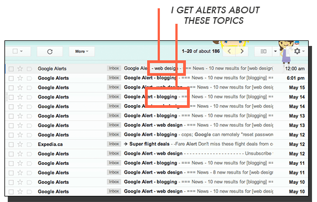Viewport: 317px width, 202px height.
Task: Mark May 10 blogging alert as important
Action: (x=29, y=183)
